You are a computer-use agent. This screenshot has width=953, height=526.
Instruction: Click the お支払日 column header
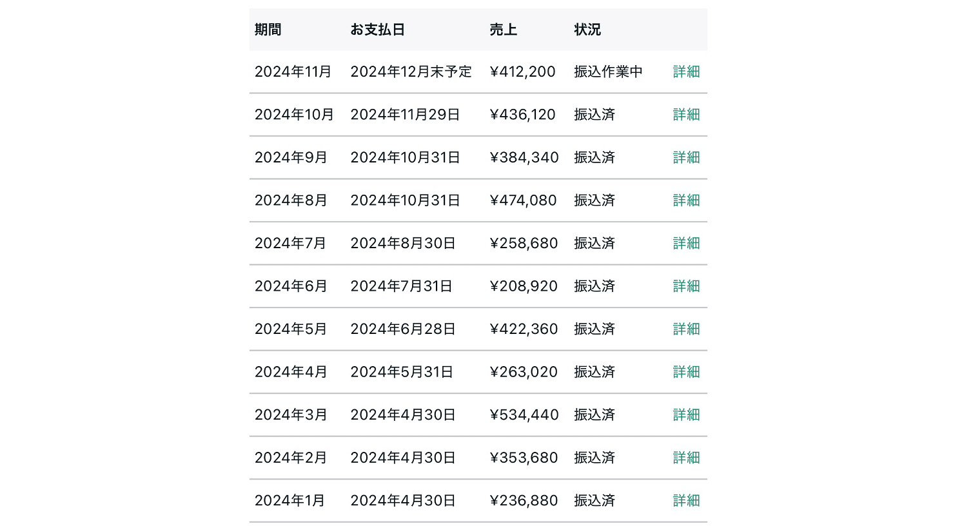point(377,30)
